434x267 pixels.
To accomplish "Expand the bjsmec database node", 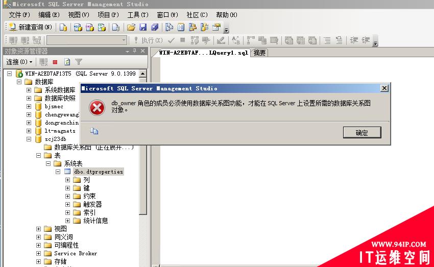I will click(x=29, y=106).
